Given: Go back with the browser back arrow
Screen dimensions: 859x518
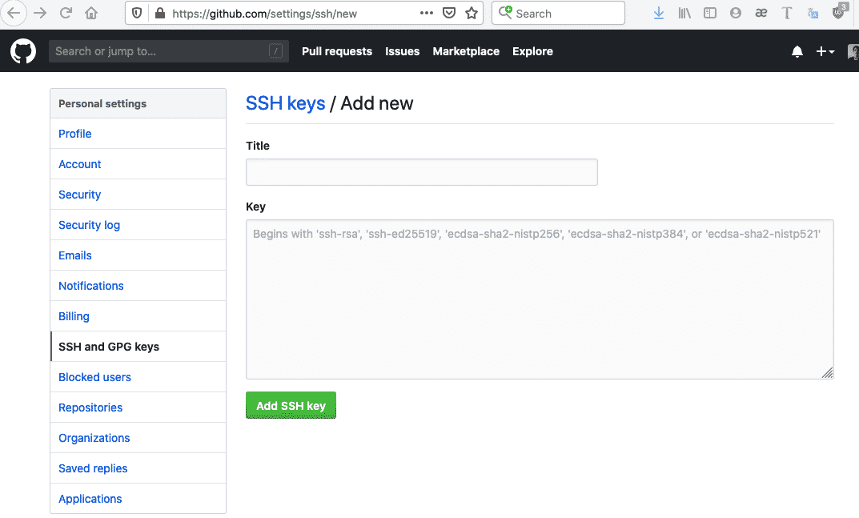Looking at the screenshot, I should click(14, 13).
